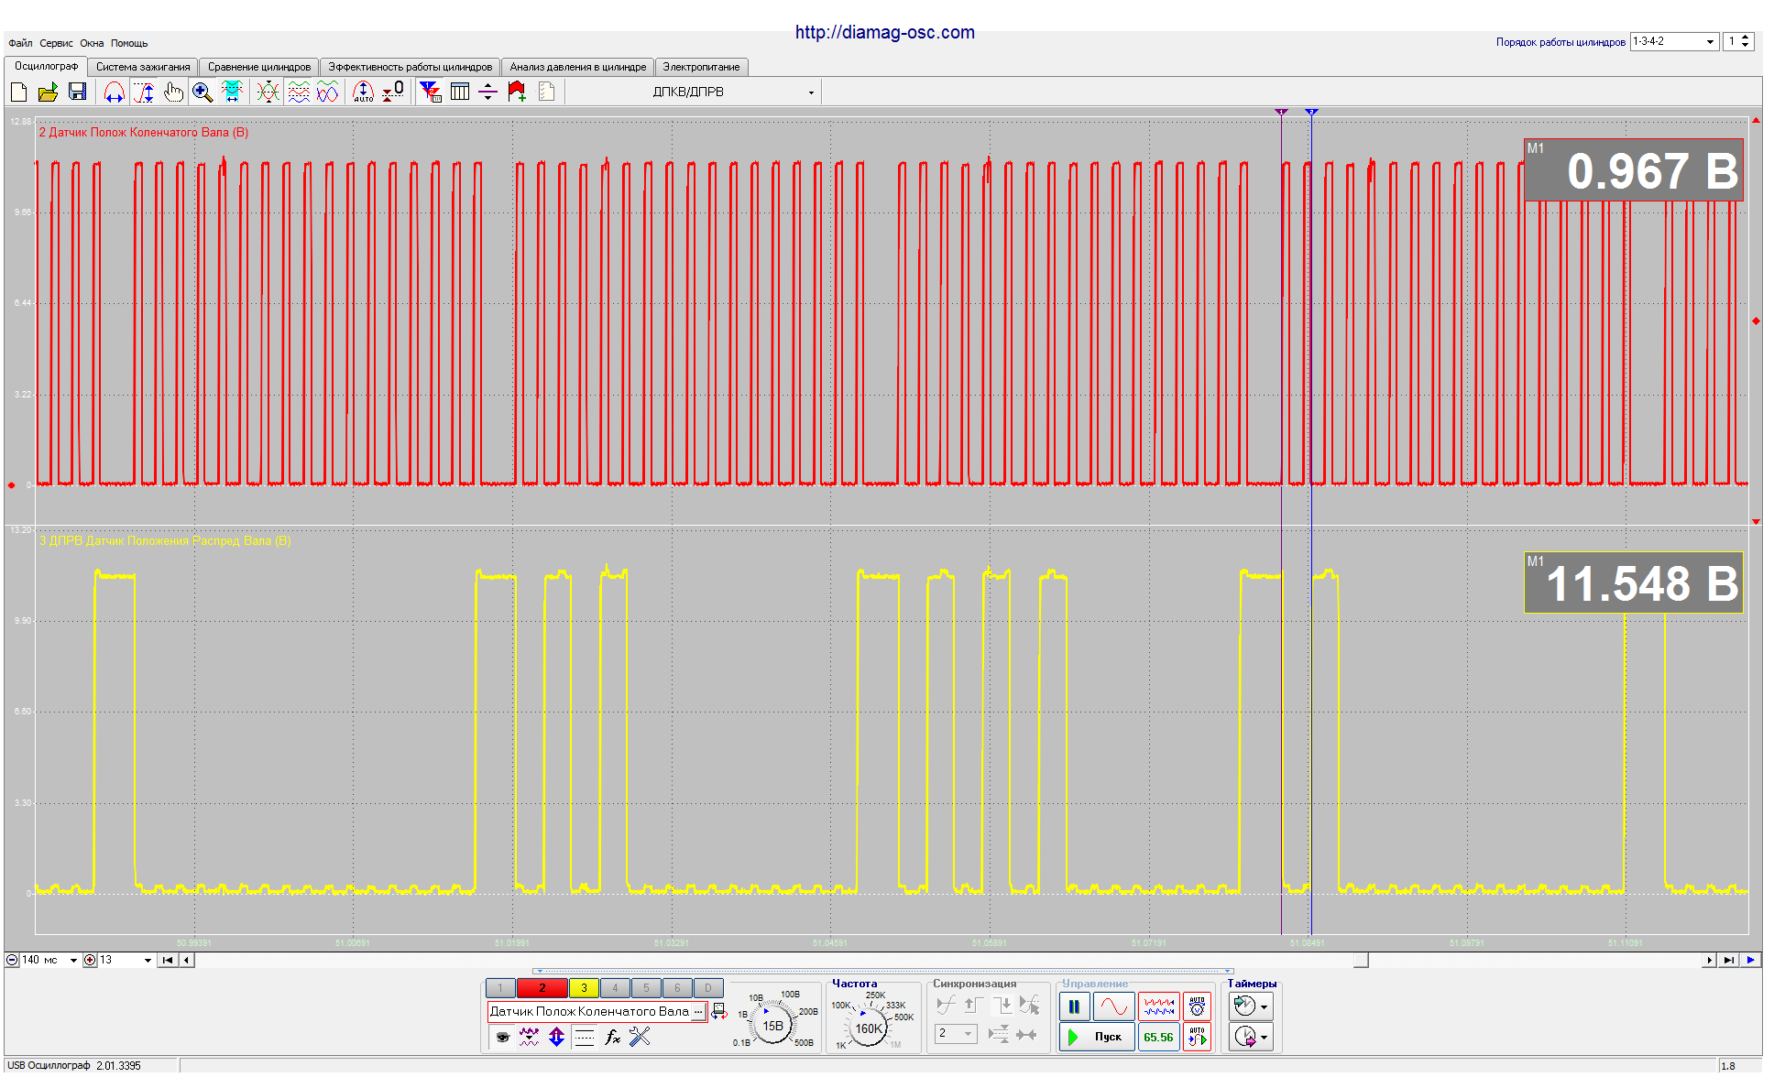The width and height of the screenshot is (1774, 1077).
Task: Open the fx math function icon
Action: click(x=612, y=1037)
